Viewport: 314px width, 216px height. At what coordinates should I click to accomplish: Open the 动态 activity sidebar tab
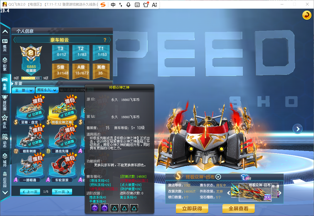(5, 140)
